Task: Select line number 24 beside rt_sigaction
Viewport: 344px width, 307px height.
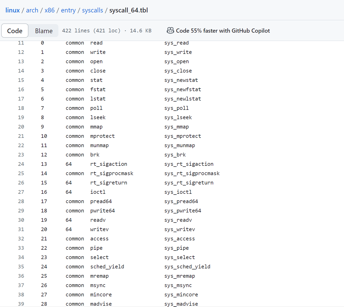Action: pos(21,164)
